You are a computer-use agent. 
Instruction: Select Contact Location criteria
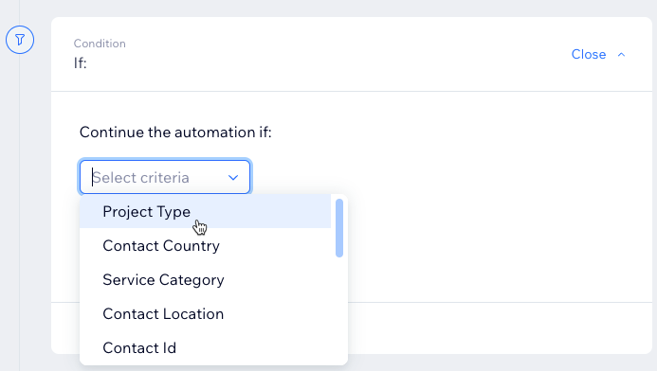pyautogui.click(x=206, y=313)
